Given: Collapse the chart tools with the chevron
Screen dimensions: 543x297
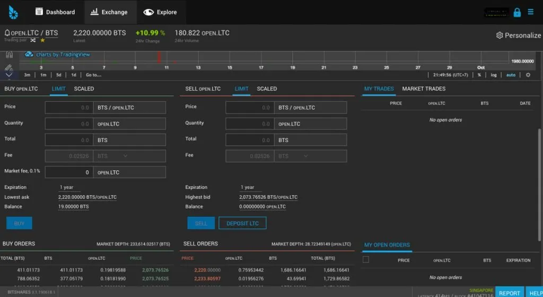Looking at the screenshot, I should [x=9, y=75].
